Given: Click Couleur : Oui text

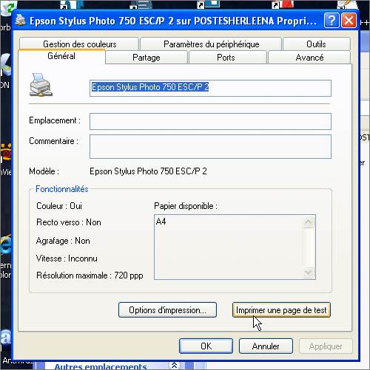Looking at the screenshot, I should [59, 206].
